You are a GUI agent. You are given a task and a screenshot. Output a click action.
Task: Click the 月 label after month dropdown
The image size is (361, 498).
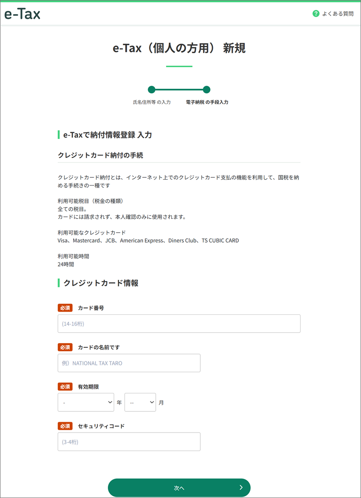(x=161, y=403)
